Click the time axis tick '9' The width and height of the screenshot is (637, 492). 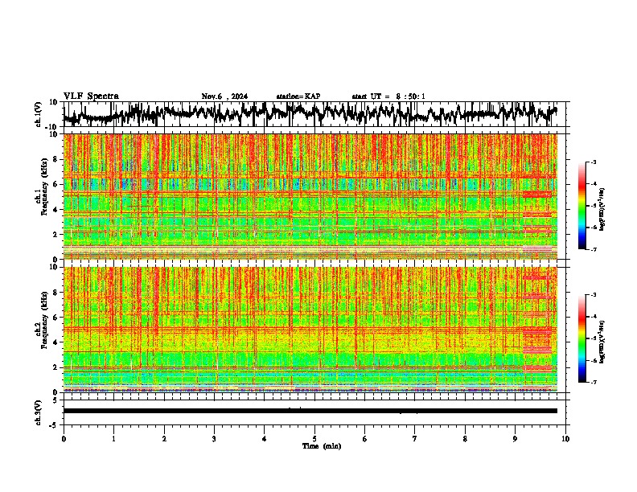coord(515,439)
